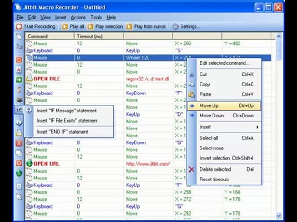Click the green globe sidebar icon
This screenshot has width=297, height=222.
[x=19, y=173]
